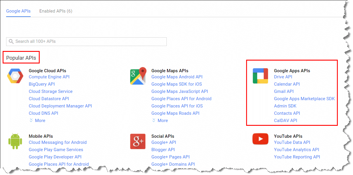
Task: Select the CalDAV API link
Action: coord(286,121)
